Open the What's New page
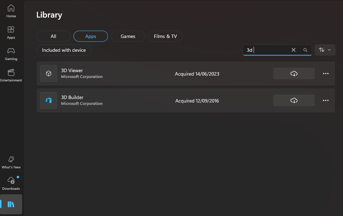The height and width of the screenshot is (216, 343). (11, 163)
